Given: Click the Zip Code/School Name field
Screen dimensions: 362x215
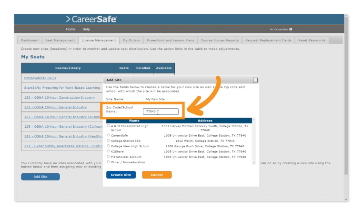Looking at the screenshot, I should click(161, 112).
